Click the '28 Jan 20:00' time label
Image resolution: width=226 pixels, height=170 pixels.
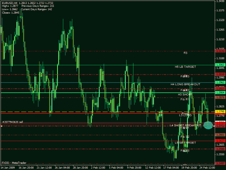[x=80, y=167]
